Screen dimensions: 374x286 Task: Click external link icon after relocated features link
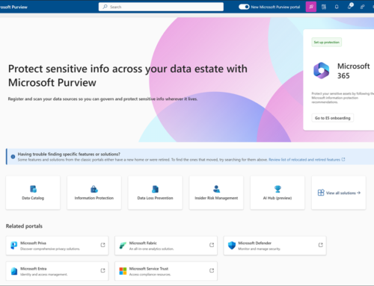tap(343, 159)
